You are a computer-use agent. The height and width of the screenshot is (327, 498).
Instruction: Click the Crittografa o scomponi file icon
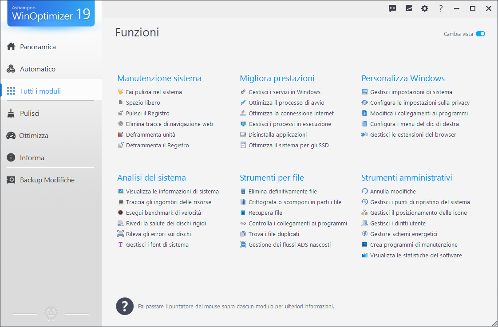[x=243, y=202]
